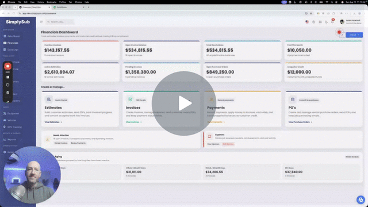Click Pending Invoices $1,358,380.00 value
Viewport: 368px width, 207px height.
pos(140,72)
